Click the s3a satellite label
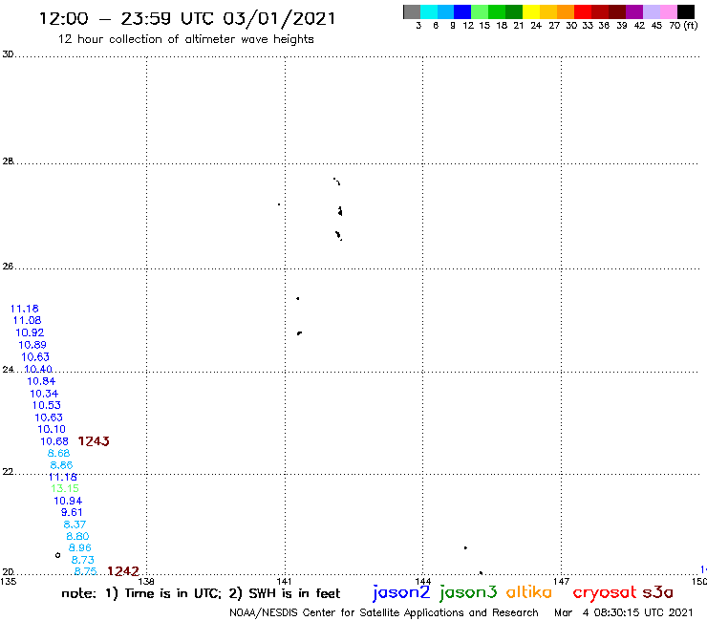The height and width of the screenshot is (621, 707). pos(658,592)
